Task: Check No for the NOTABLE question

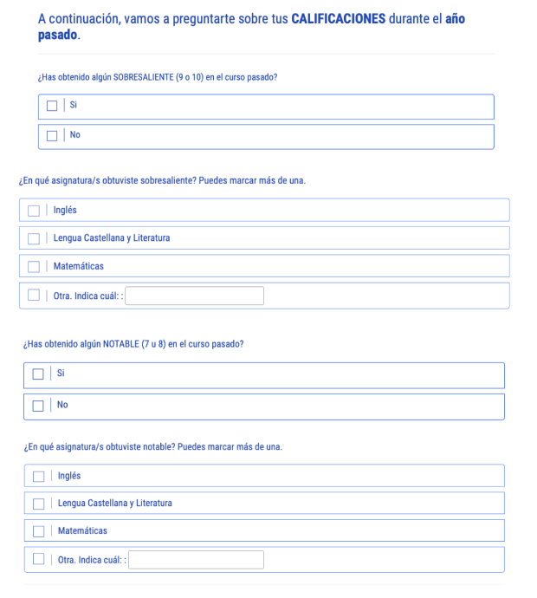Action: point(38,406)
